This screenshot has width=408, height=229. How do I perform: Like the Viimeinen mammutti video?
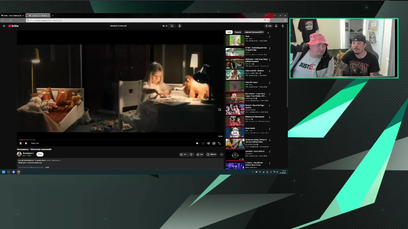coord(183,155)
